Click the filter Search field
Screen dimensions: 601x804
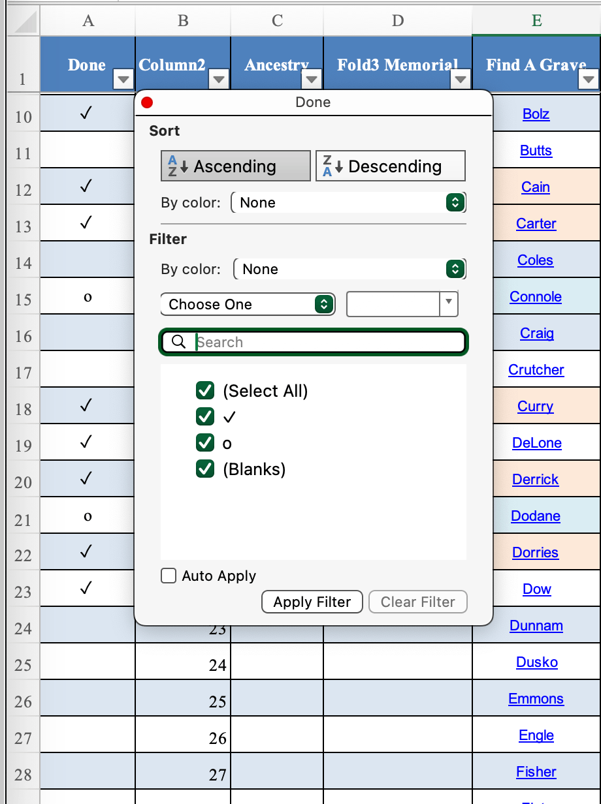(x=314, y=342)
